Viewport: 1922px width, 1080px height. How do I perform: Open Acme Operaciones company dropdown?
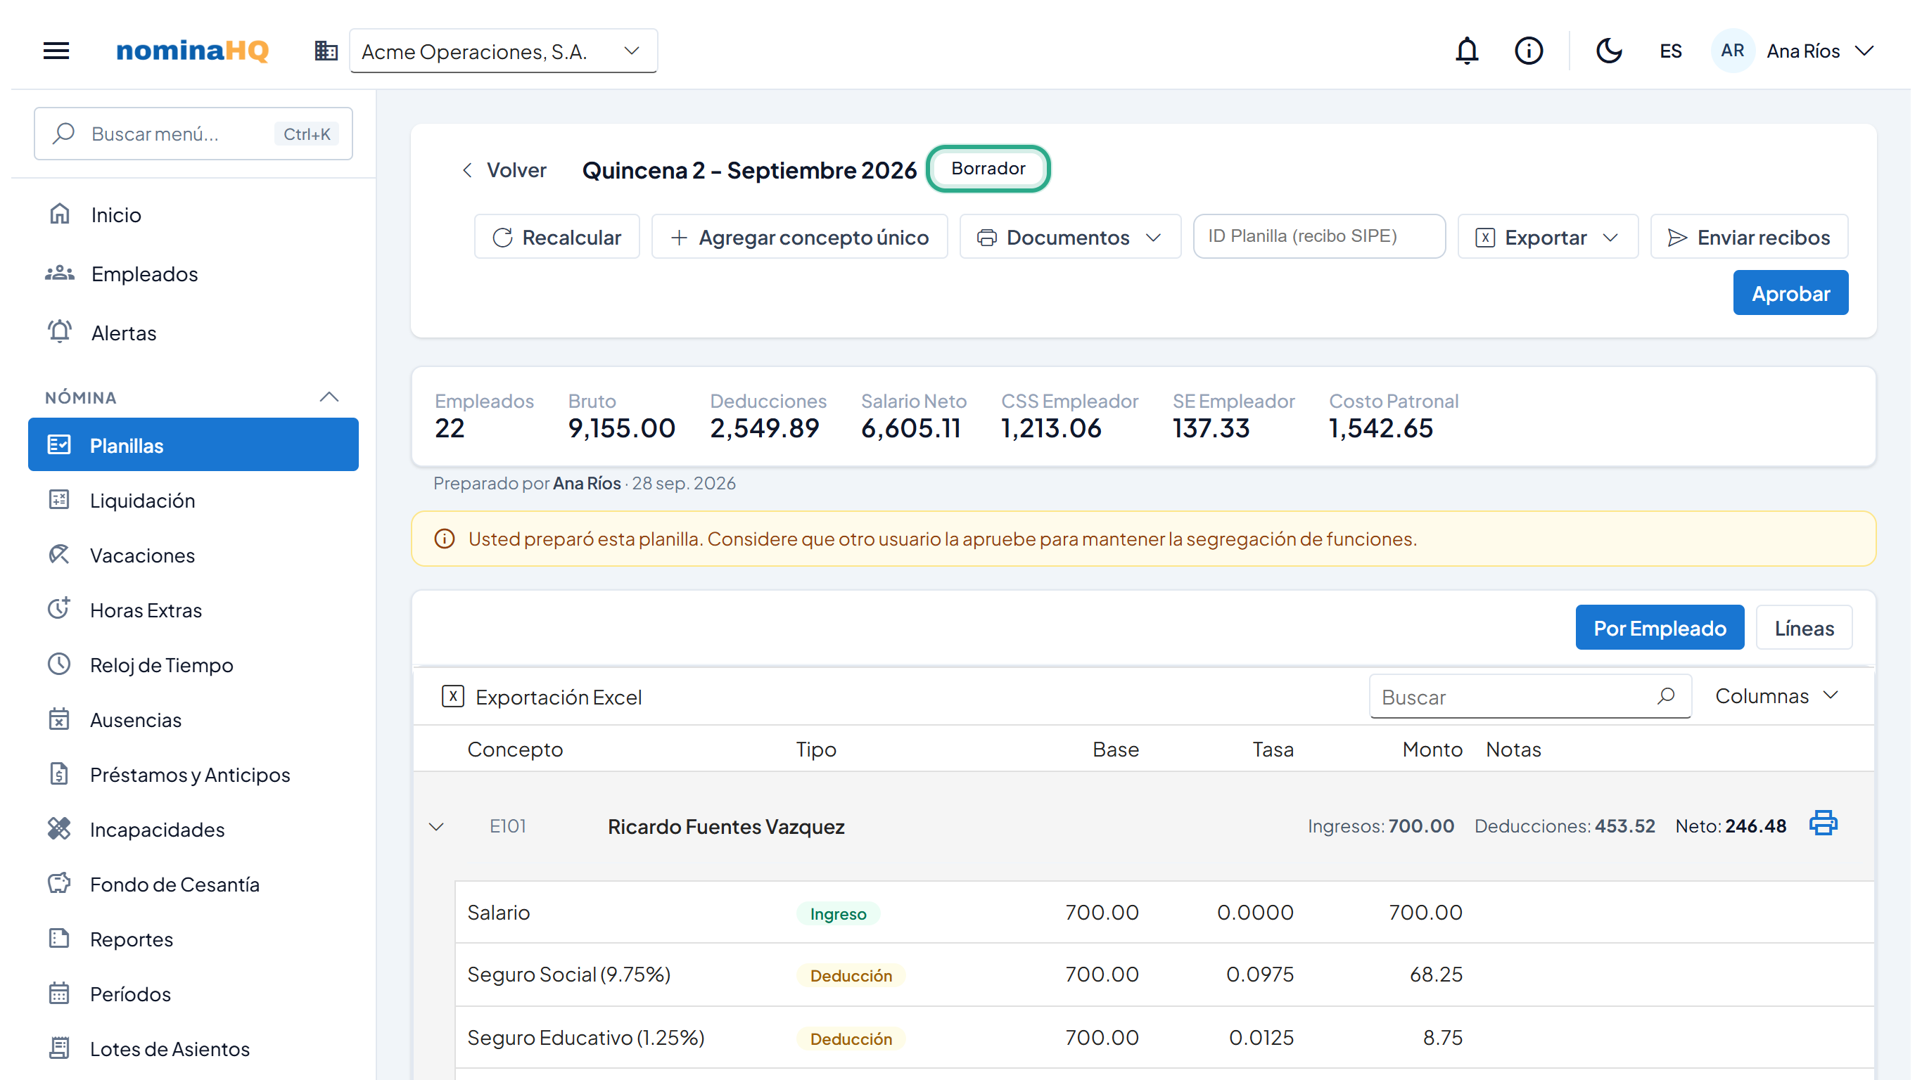pyautogui.click(x=504, y=51)
